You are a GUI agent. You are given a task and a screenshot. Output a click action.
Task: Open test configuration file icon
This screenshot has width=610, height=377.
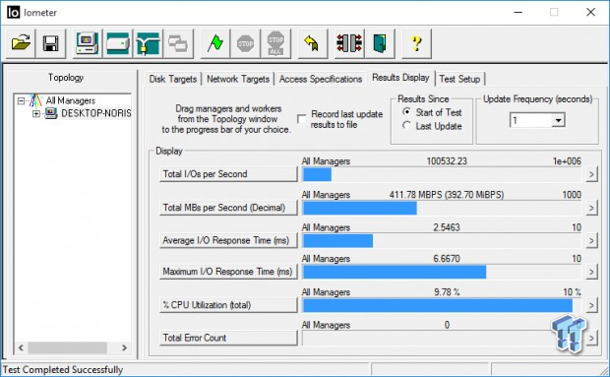pos(21,43)
